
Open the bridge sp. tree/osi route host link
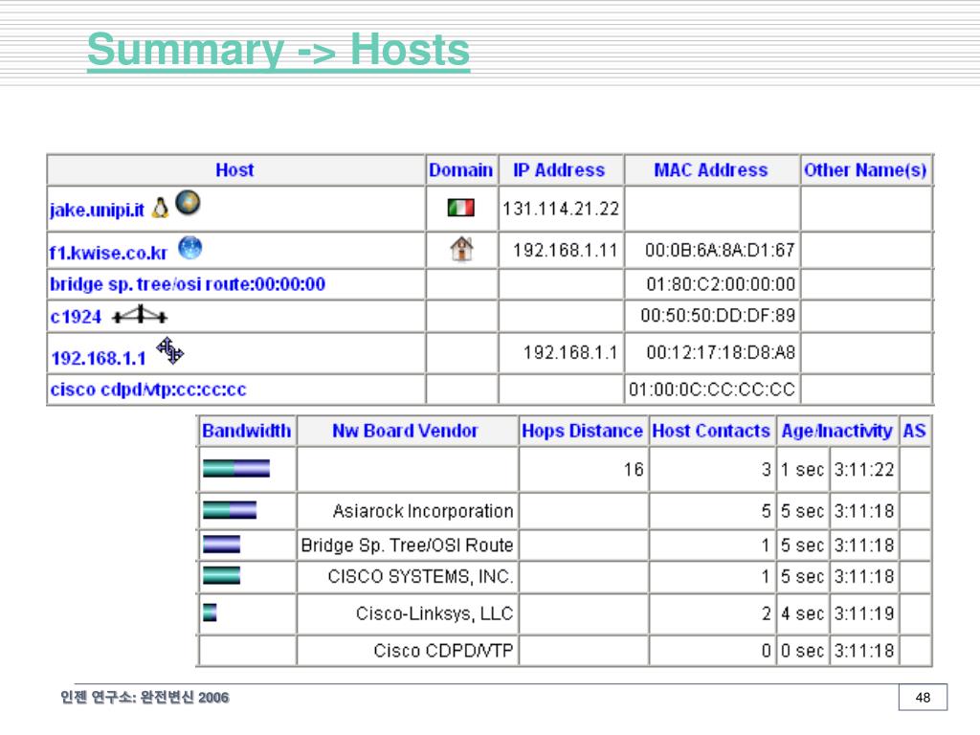pyautogui.click(x=188, y=284)
